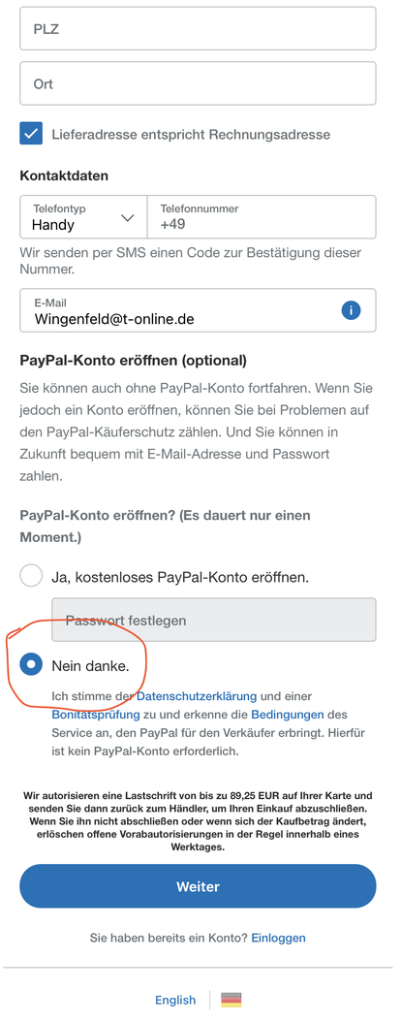Uncheck Lieferadresse entspricht Rechnungsadresse checkbox
Screen dimensions: 401x1022
pos(31,134)
